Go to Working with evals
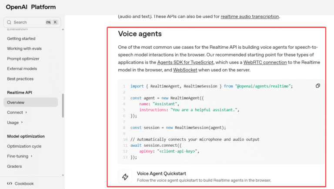Image resolution: width=334 pixels, height=189 pixels. [24, 48]
